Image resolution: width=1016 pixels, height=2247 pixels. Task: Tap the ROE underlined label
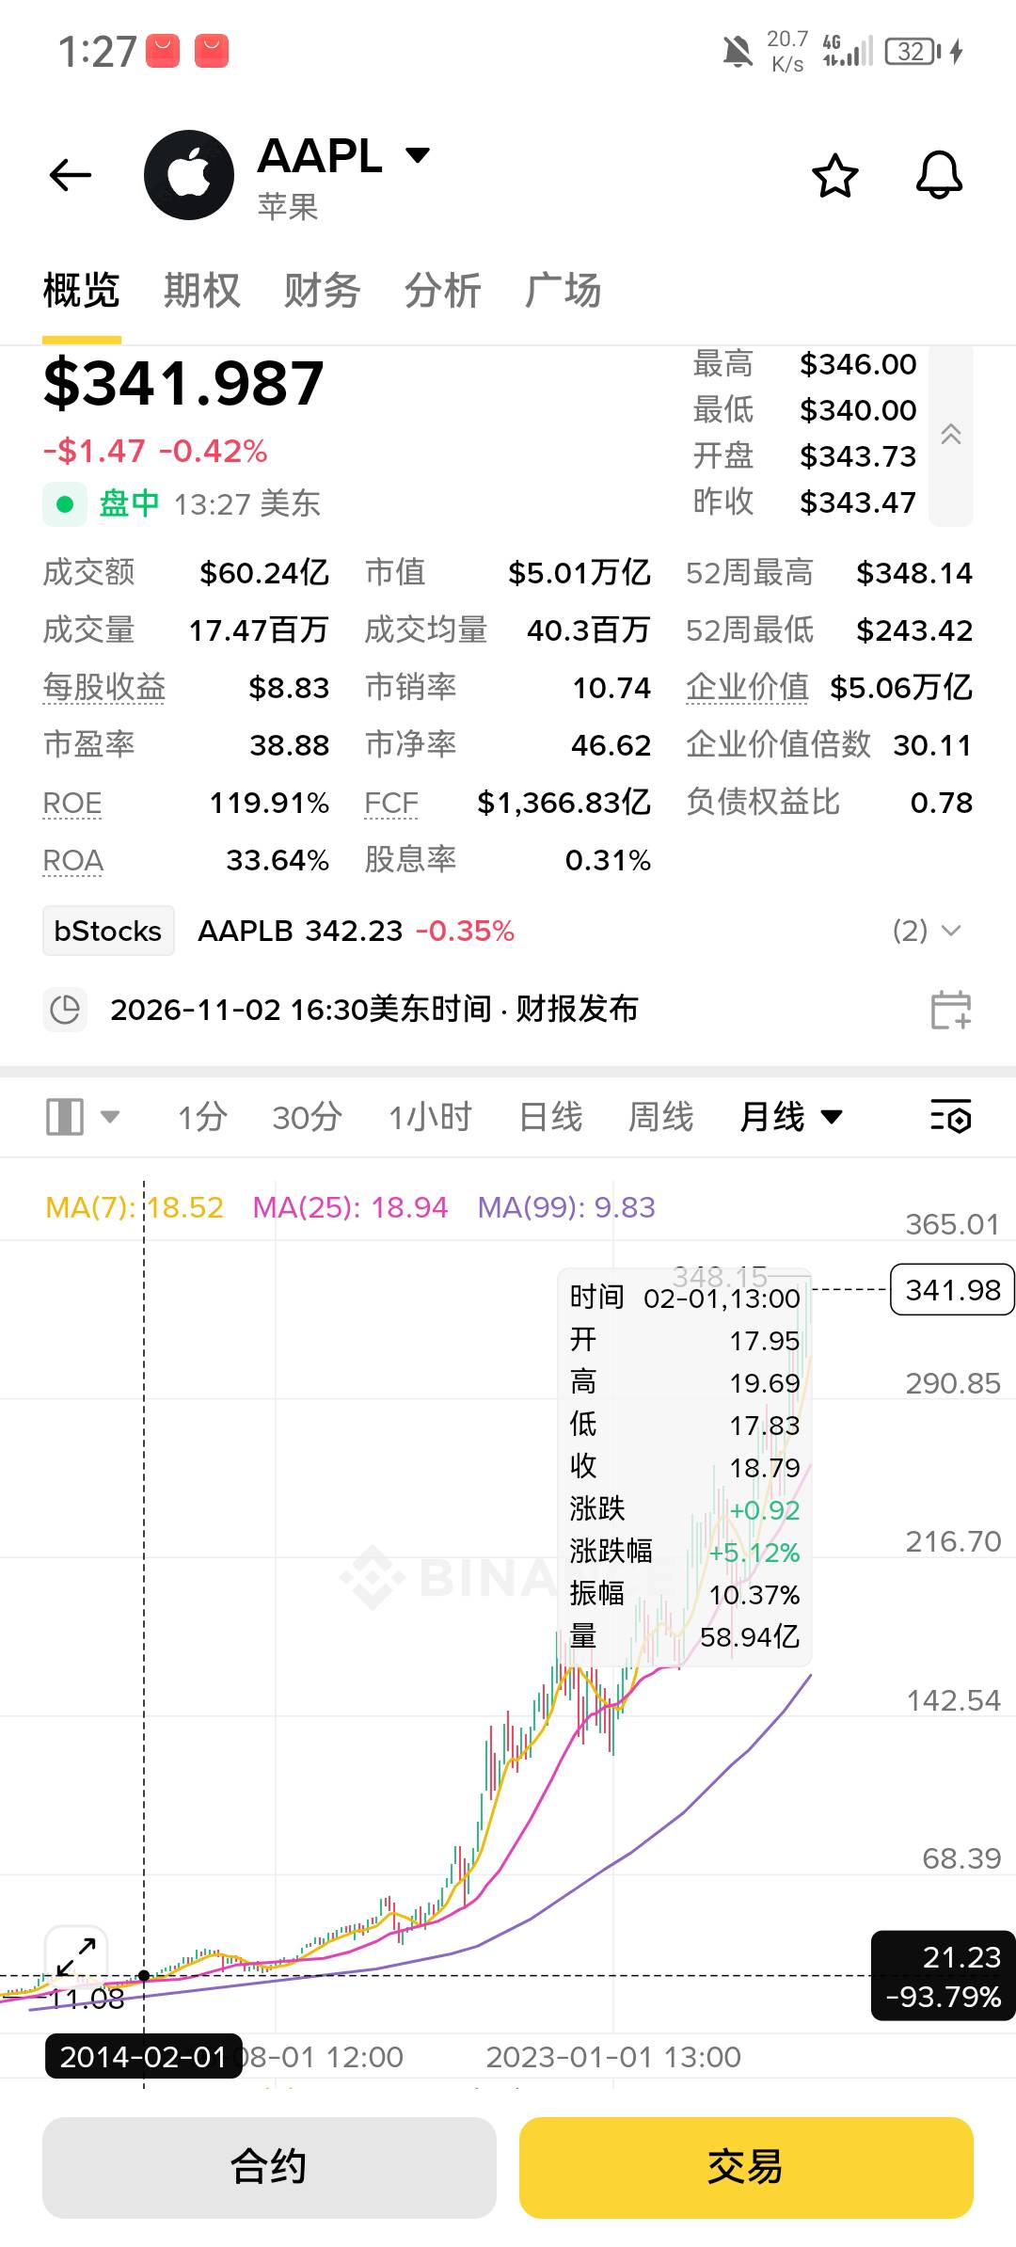click(x=72, y=804)
